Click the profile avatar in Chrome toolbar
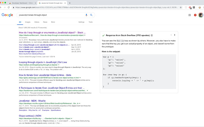 pos(200,8)
